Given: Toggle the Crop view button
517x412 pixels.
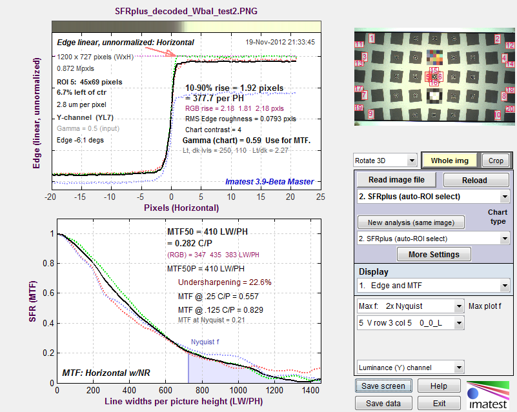Looking at the screenshot, I should pyautogui.click(x=496, y=161).
